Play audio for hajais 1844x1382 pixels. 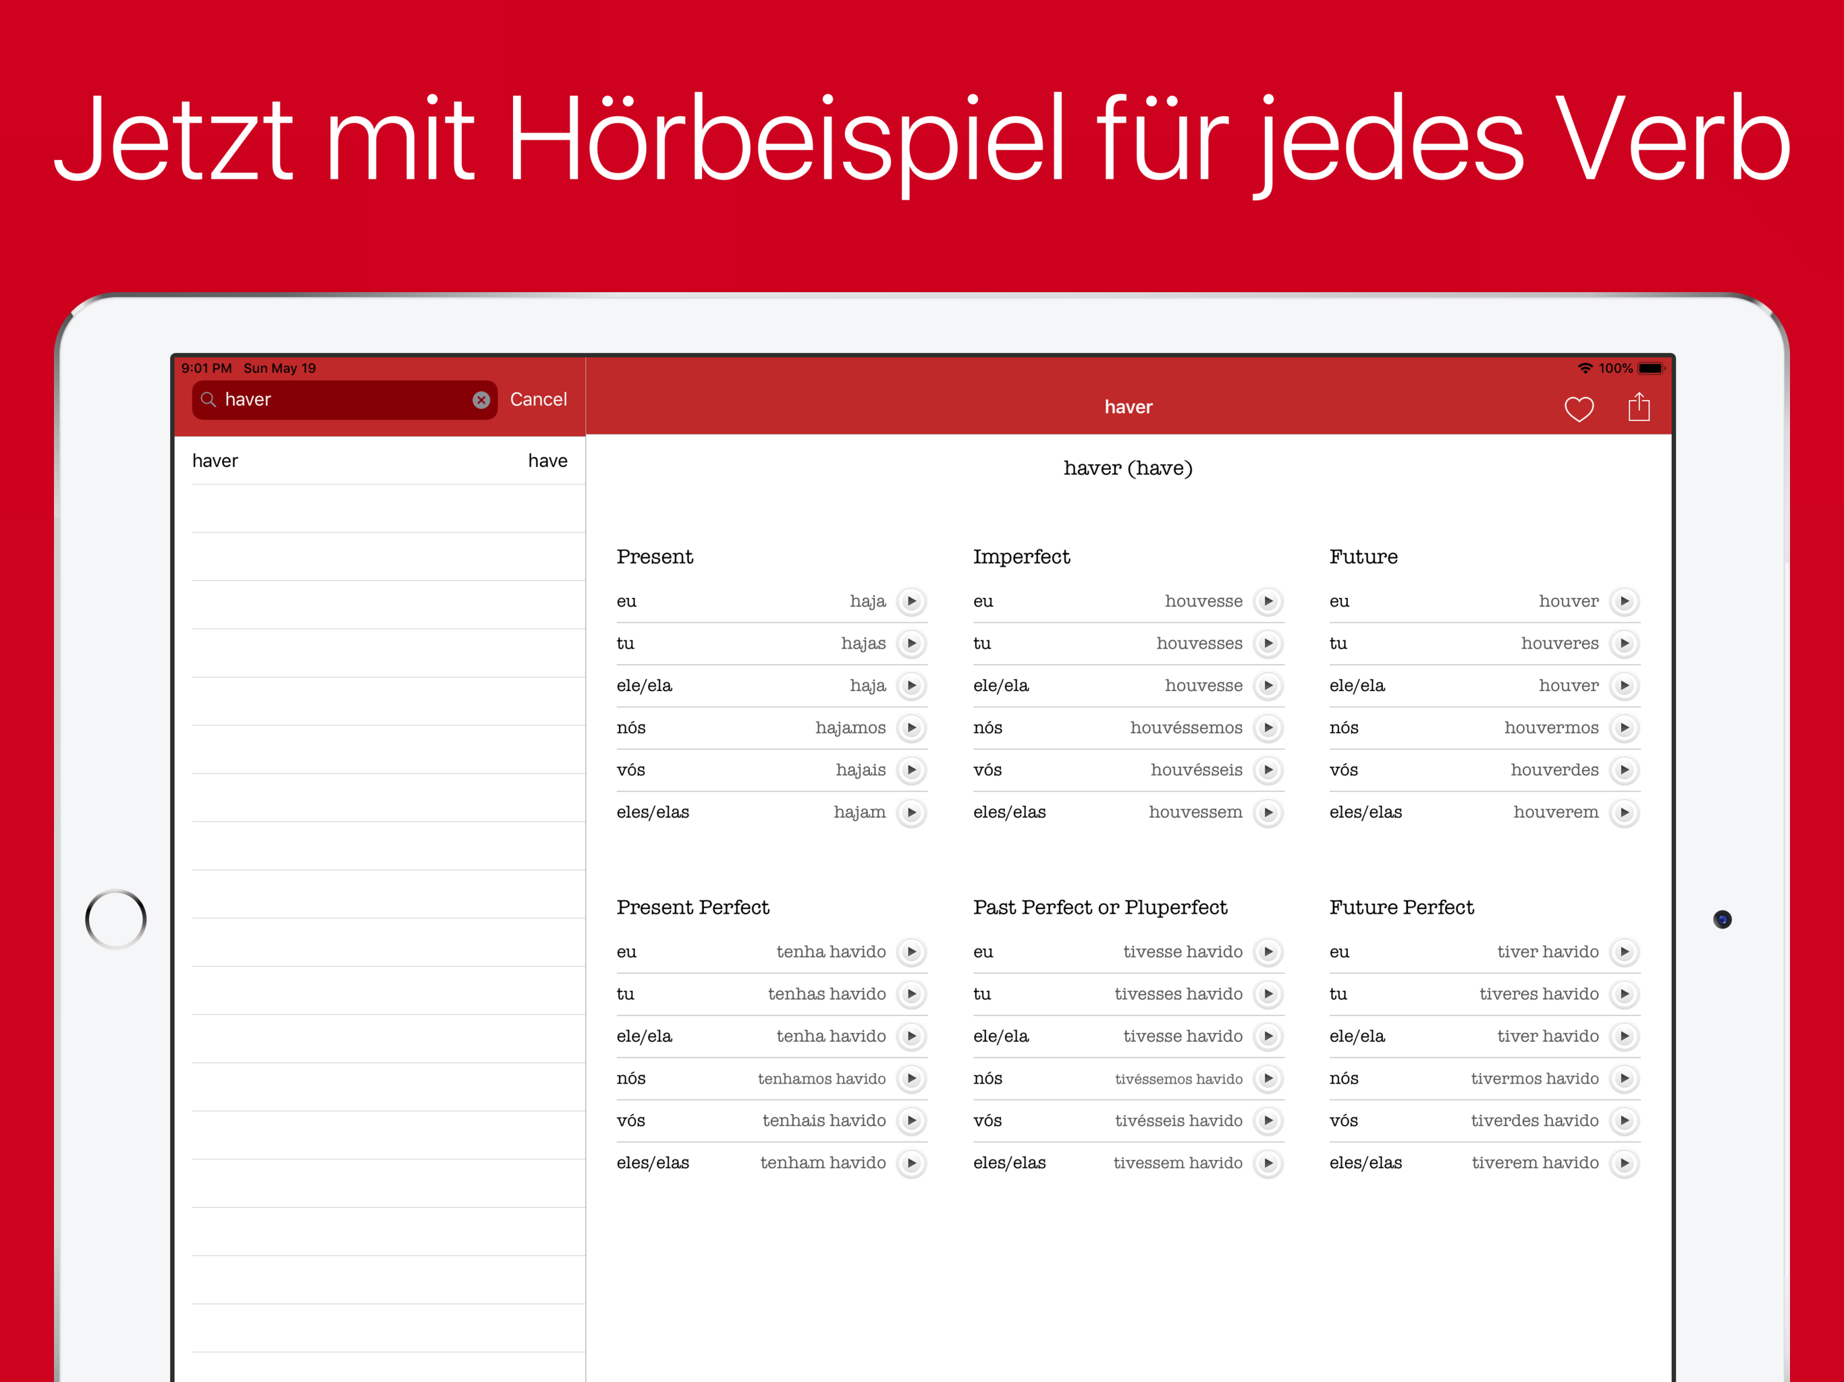coord(912,770)
